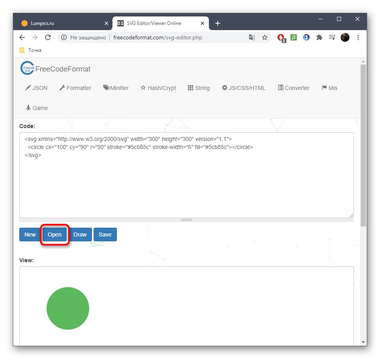Open the red ad-blocker extension icon
Viewport: 380px width, 359px height.
tap(281, 38)
